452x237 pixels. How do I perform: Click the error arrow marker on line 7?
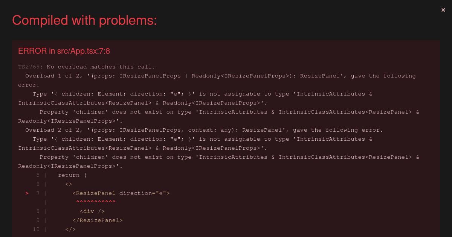[x=27, y=193]
